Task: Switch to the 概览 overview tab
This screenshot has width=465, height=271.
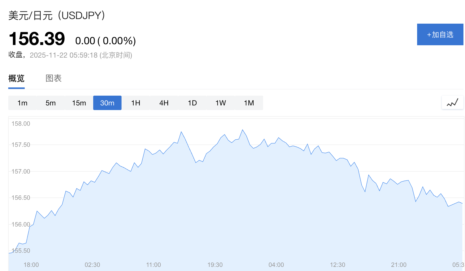Action: (x=16, y=78)
